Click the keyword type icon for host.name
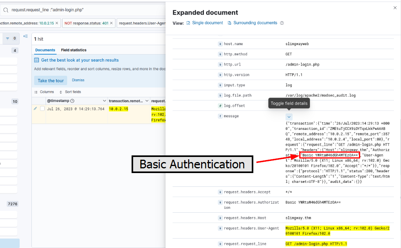 [220, 44]
